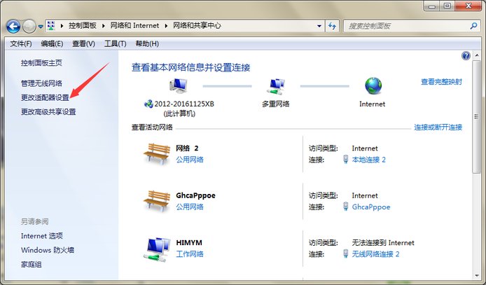The image size is (486, 285).
Task: Open the 文件(F) menu
Action: pos(21,43)
